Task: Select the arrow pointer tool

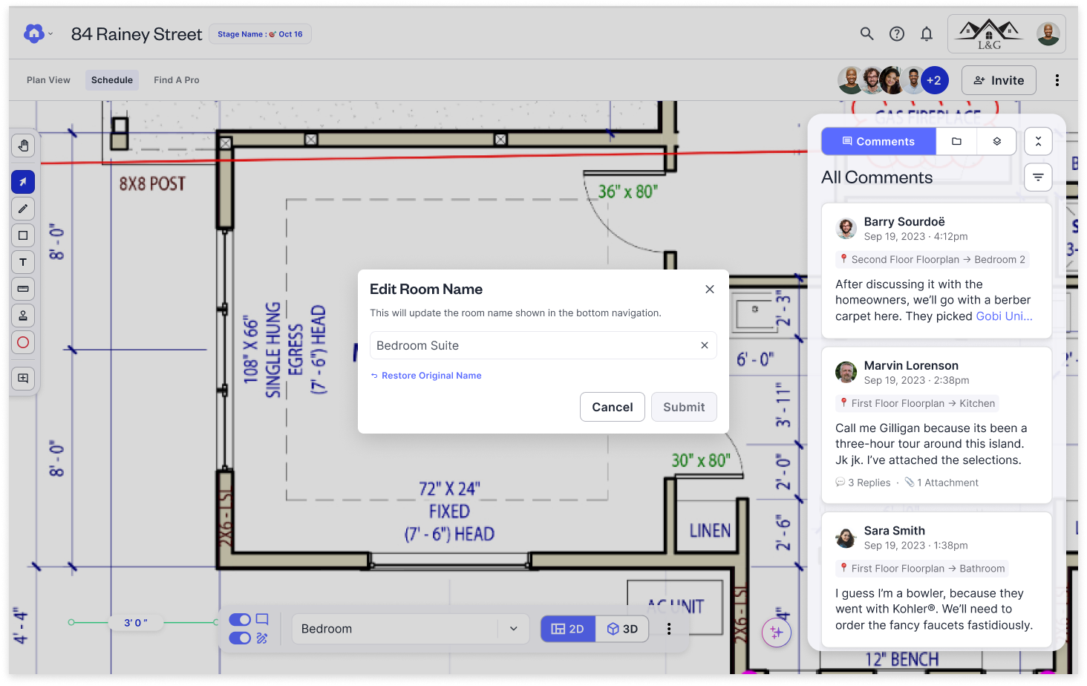Action: click(x=23, y=182)
